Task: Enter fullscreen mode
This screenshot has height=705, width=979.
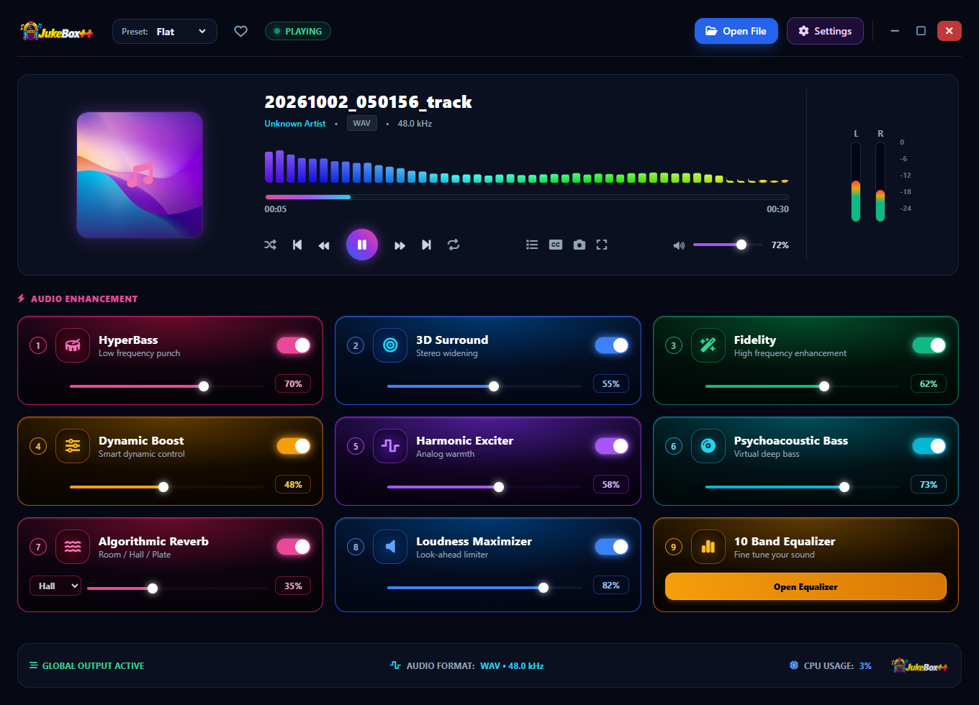Action: 602,245
